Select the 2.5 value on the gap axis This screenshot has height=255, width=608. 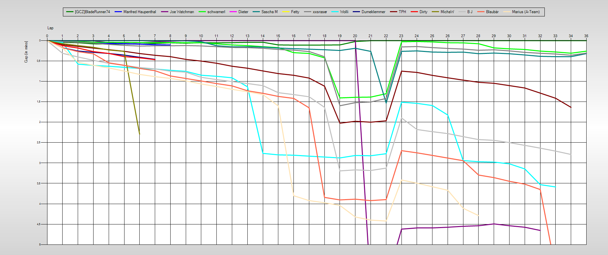pyautogui.click(x=38, y=143)
